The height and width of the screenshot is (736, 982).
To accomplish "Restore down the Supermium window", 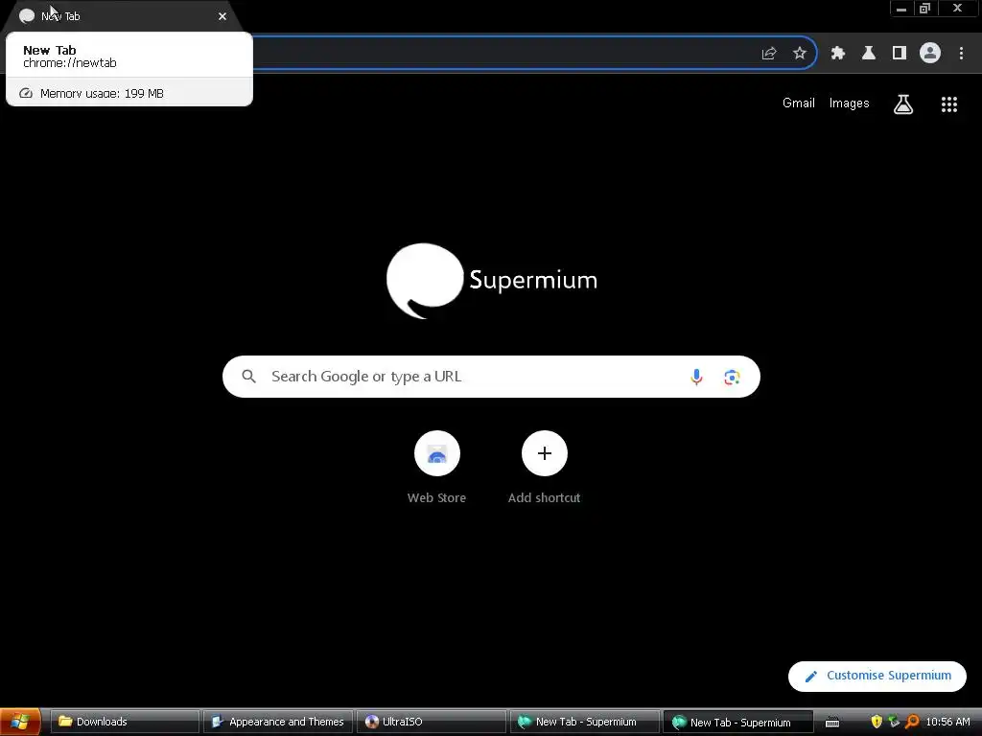I will 925,9.
